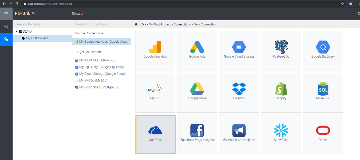Image resolution: width=360 pixels, height=160 pixels.
Task: Pick the Shopify connector
Action: coord(281,93)
